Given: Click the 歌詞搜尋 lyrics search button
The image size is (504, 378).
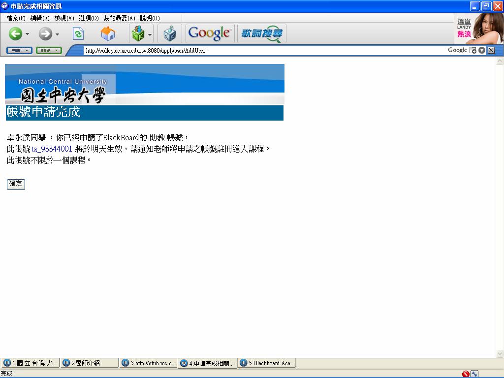Looking at the screenshot, I should pyautogui.click(x=261, y=33).
